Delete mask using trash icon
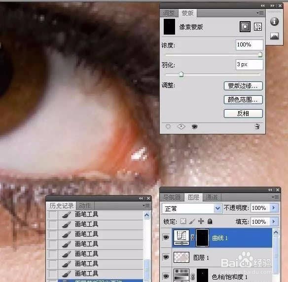 (x=257, y=126)
